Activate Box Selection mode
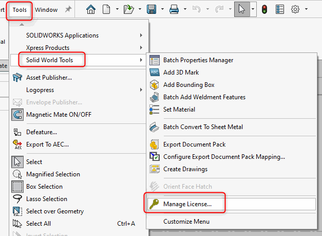Viewport: 322px width, 236px height. [44, 187]
